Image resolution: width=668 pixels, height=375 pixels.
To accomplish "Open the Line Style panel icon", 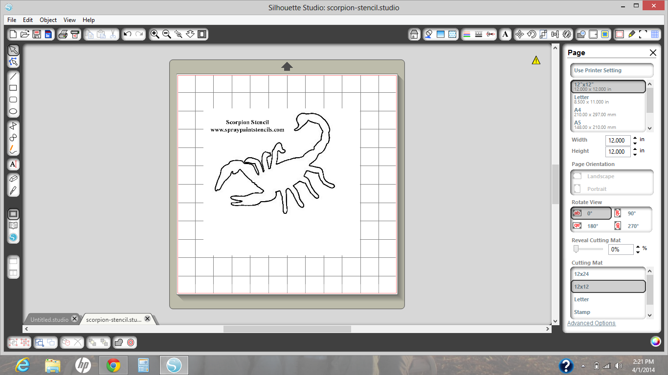I will pos(479,34).
